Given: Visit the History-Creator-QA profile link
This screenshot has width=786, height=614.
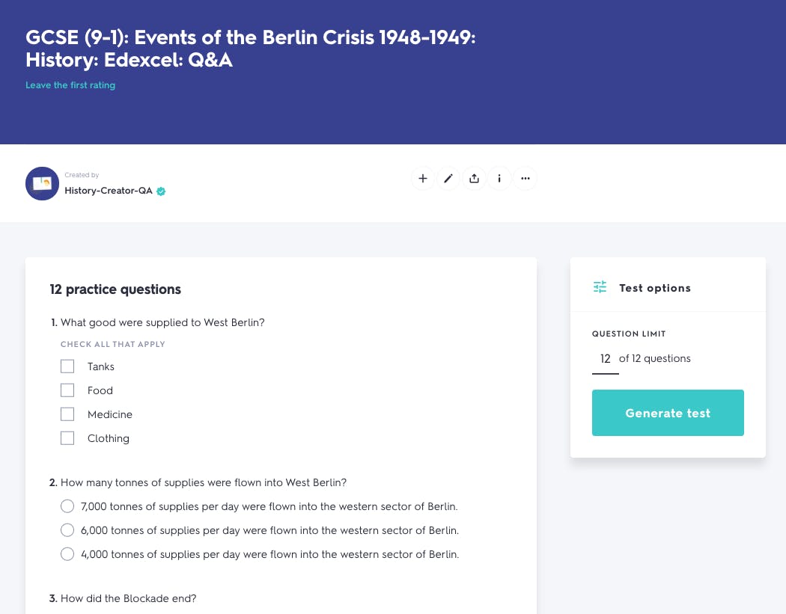Looking at the screenshot, I should (109, 191).
